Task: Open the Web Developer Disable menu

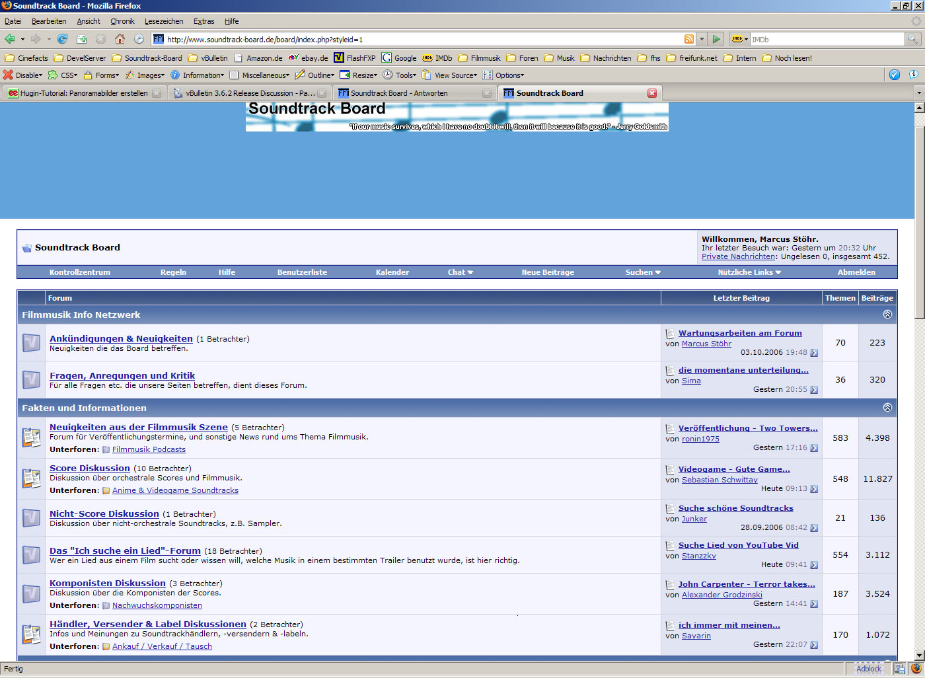Action: [23, 75]
